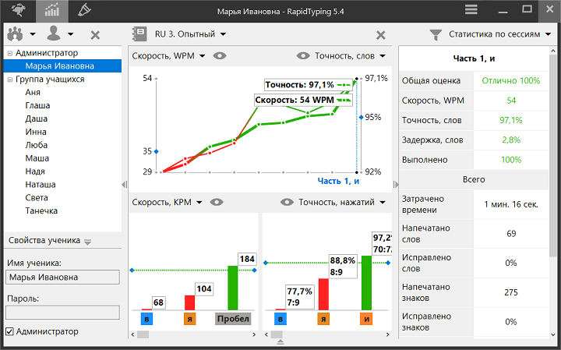Screen dimensions: 561x350
Task: Click the blue 35 WPM goal marker
Action: pos(156,152)
